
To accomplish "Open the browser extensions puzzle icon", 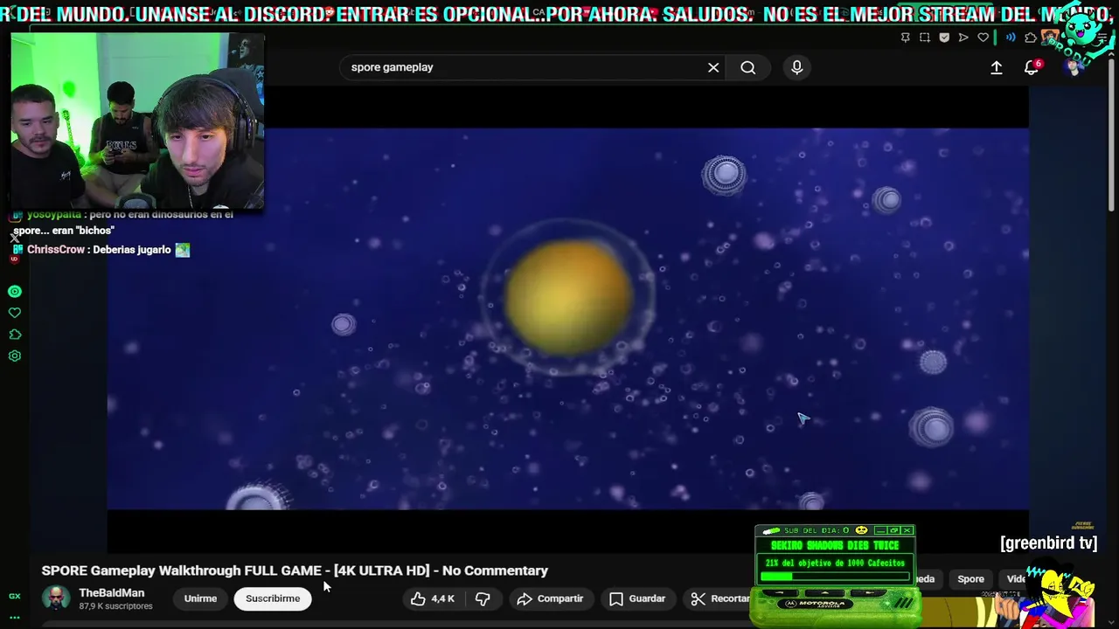I will point(1031,38).
